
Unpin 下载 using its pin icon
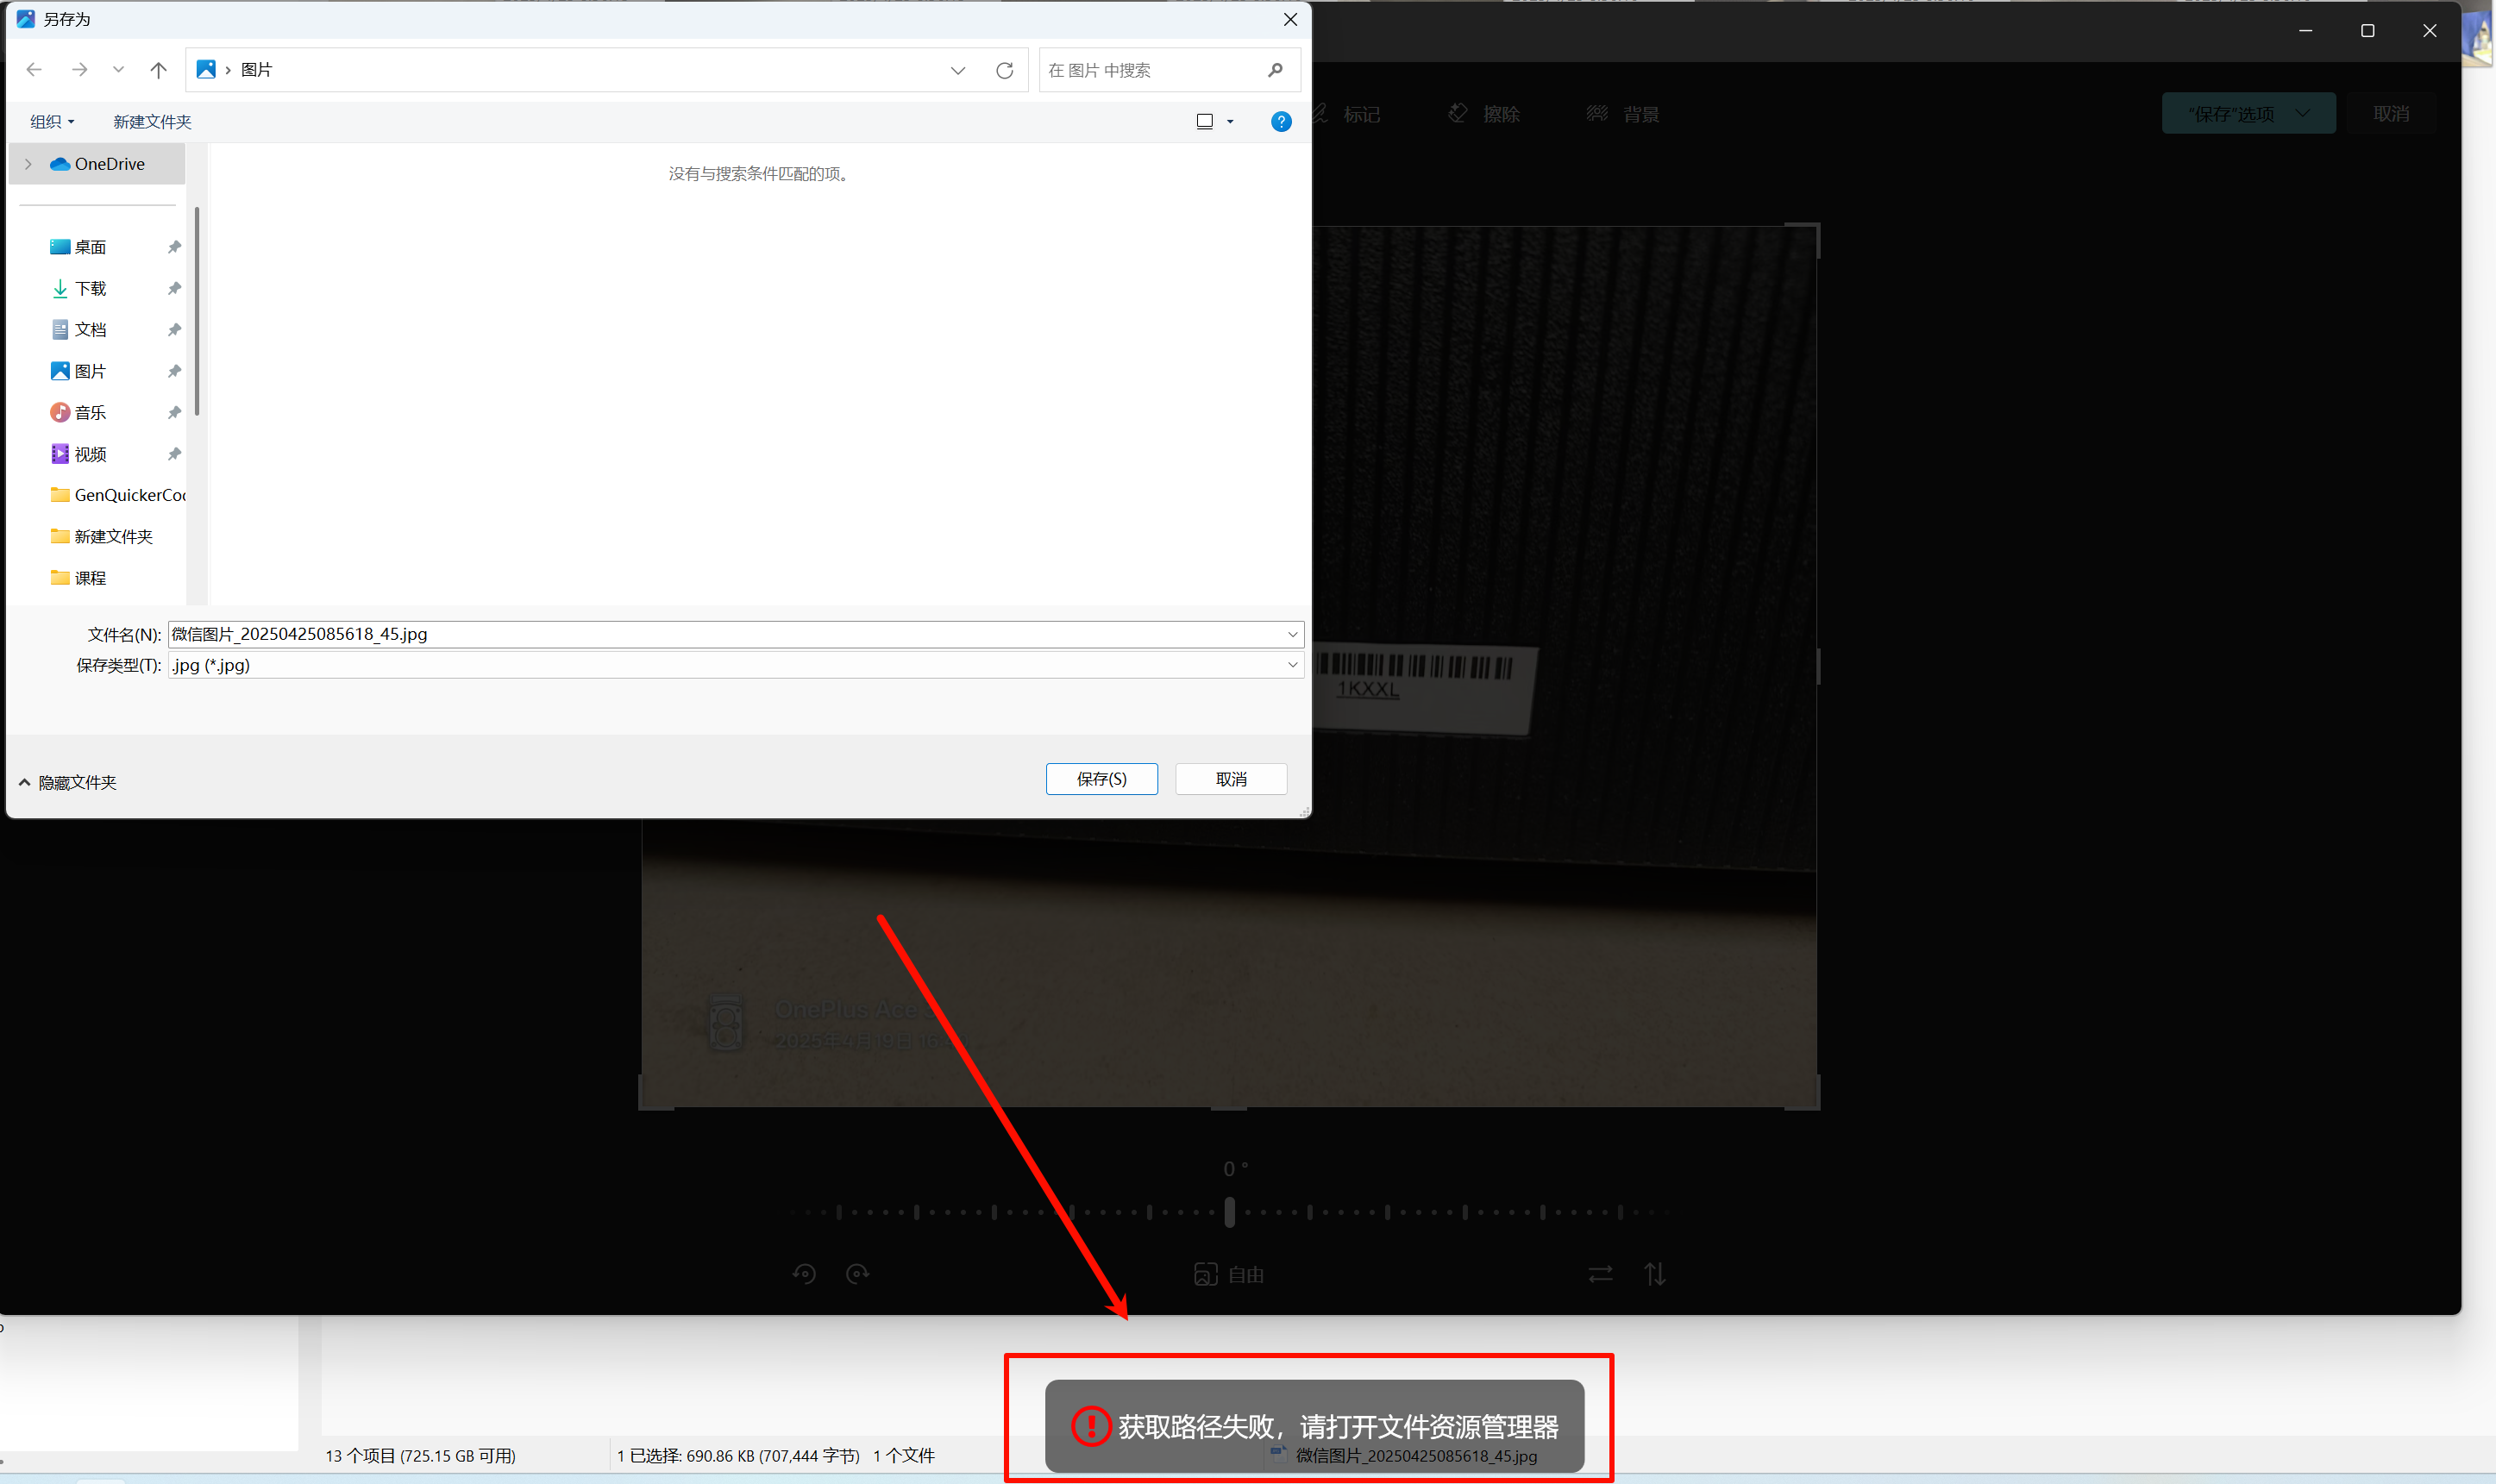point(174,289)
